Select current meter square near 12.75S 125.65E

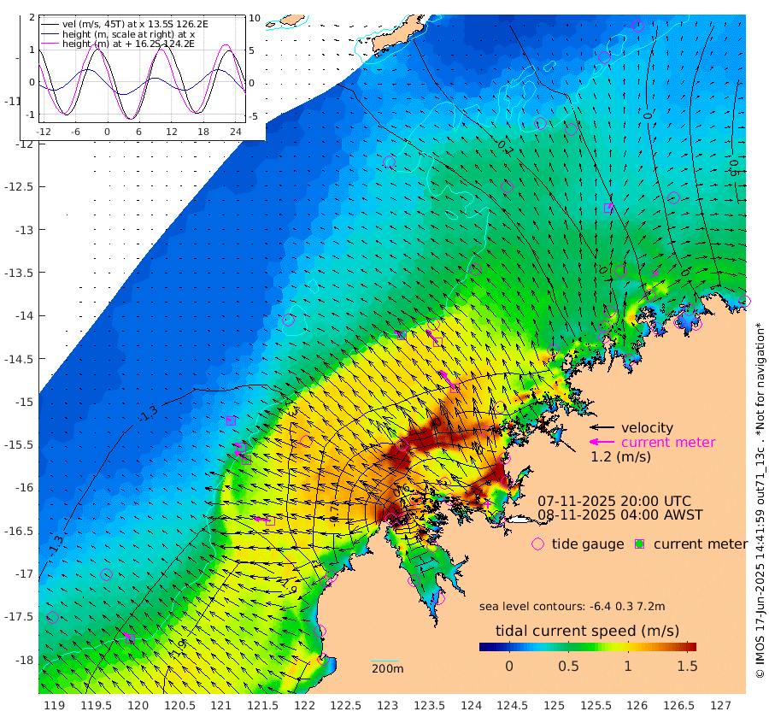608,208
